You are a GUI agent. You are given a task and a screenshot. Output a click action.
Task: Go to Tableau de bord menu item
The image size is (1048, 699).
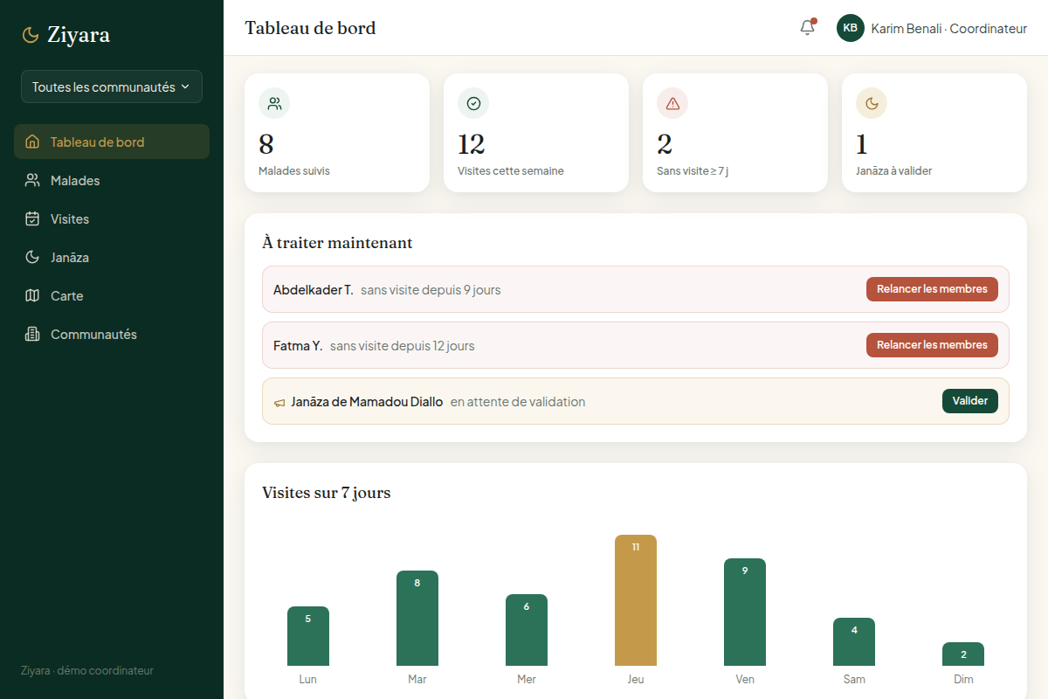point(112,142)
